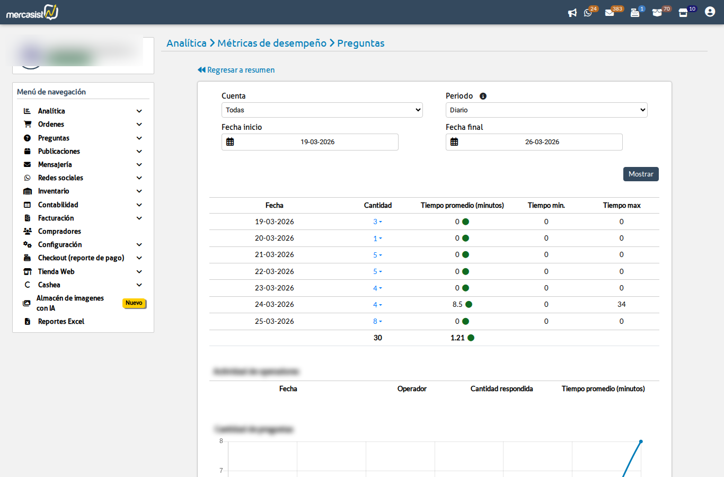Click the Métricas de desempeño breadcrumb

click(x=272, y=43)
